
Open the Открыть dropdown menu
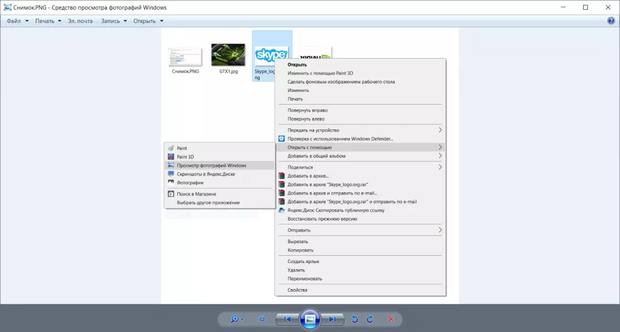click(x=148, y=21)
